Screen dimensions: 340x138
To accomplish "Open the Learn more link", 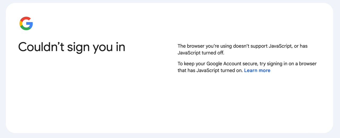I will coord(257,70).
